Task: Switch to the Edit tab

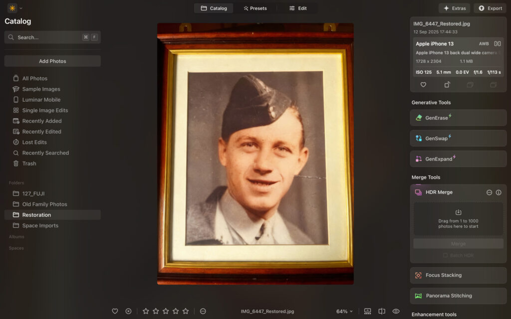Action: pos(298,8)
